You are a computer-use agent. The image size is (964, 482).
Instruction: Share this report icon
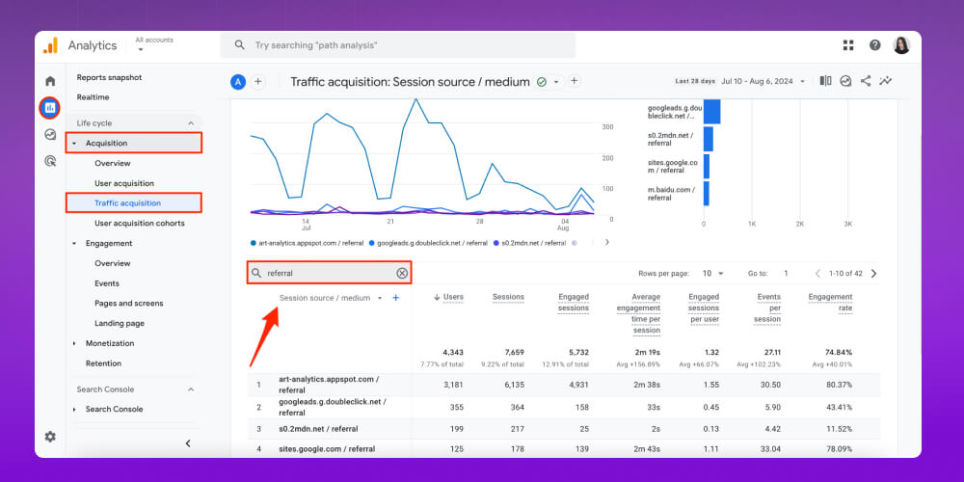pyautogui.click(x=866, y=81)
